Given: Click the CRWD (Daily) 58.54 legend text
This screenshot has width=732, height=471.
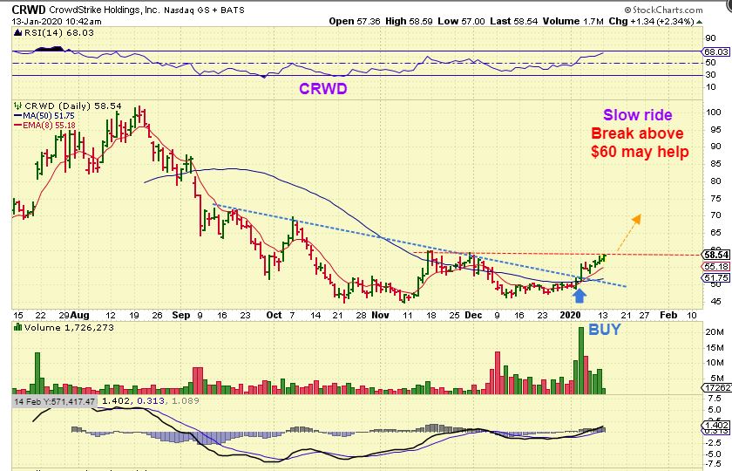Looking at the screenshot, I should click(x=73, y=106).
